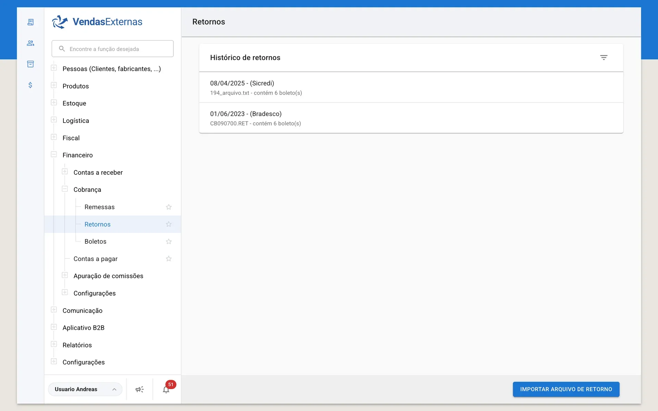
Task: Select Contas a pagar menu item
Action: click(95, 259)
